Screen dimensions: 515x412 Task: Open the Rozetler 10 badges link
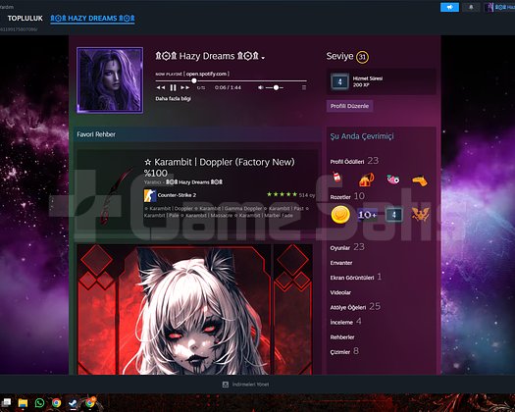click(347, 196)
